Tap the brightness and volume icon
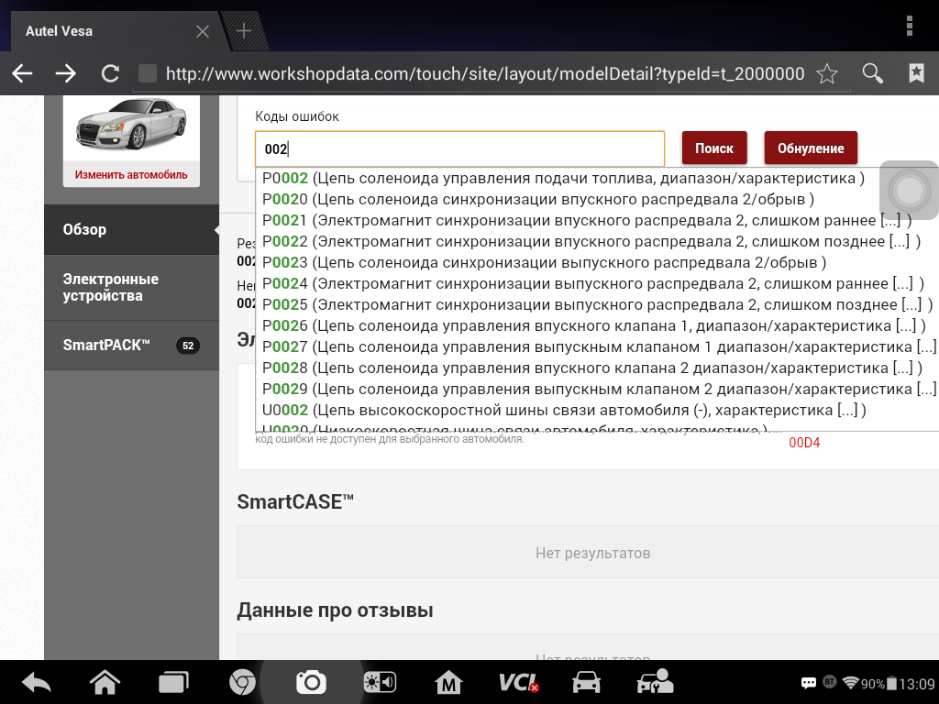This screenshot has height=704, width=939. pyautogui.click(x=380, y=682)
